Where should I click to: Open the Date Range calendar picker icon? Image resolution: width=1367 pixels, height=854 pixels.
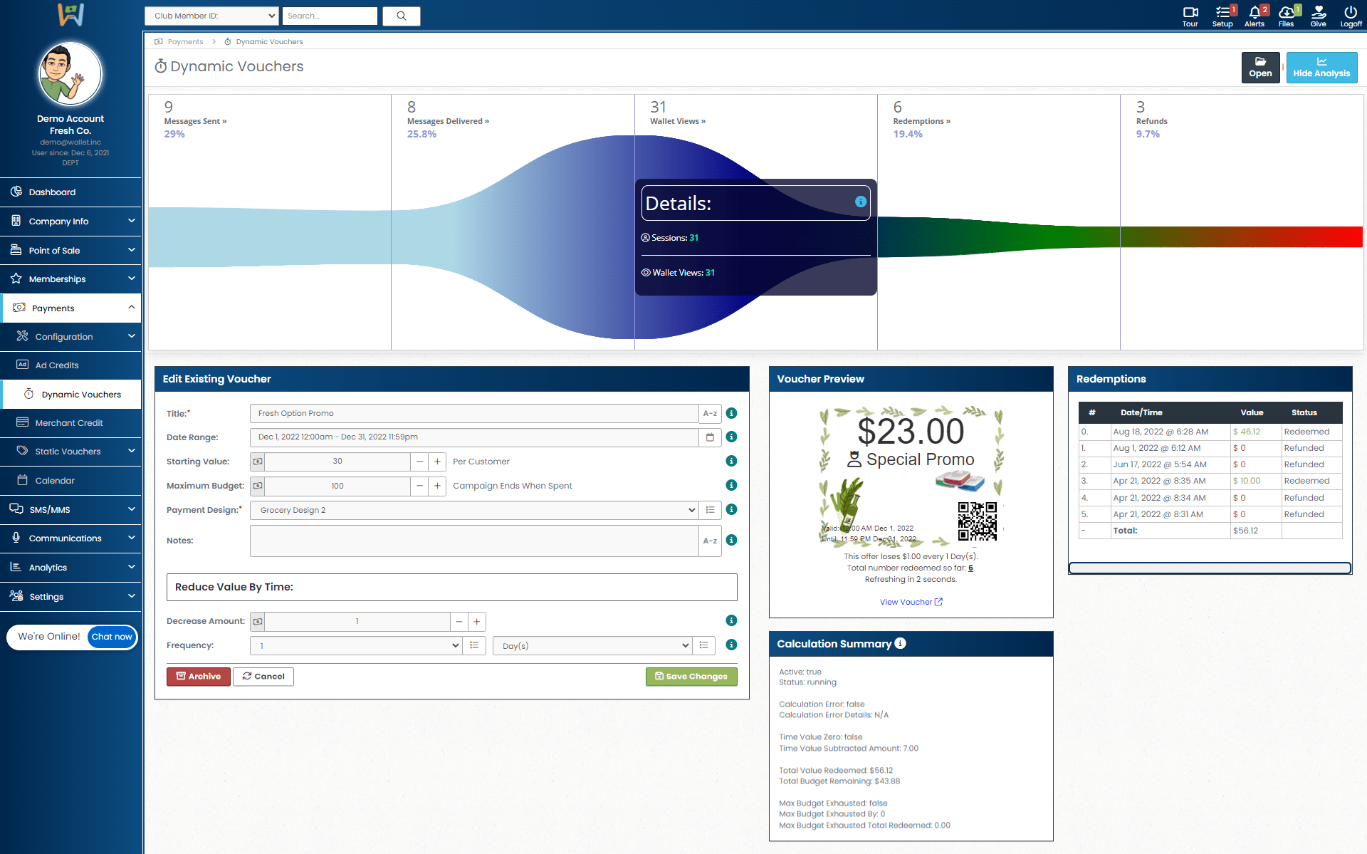coord(710,437)
